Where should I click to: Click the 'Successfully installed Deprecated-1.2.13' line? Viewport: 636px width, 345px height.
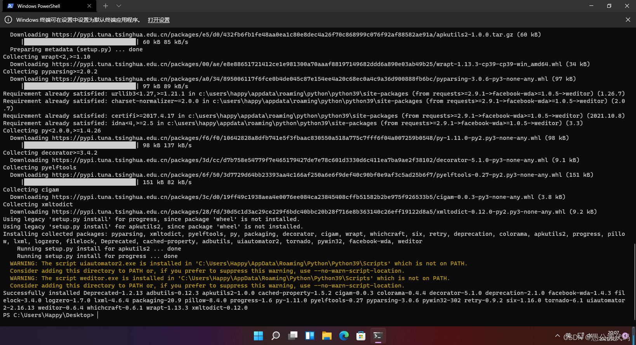314,293
